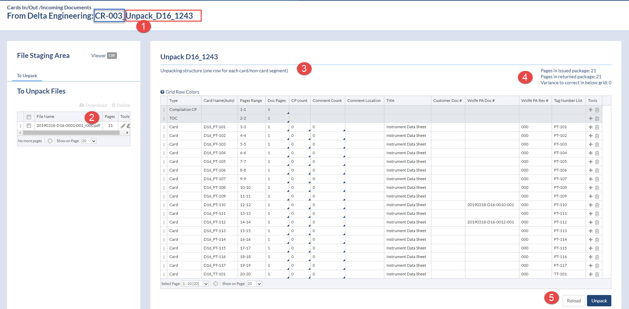Click the Download files button
This screenshot has height=309, width=629.
93,105
